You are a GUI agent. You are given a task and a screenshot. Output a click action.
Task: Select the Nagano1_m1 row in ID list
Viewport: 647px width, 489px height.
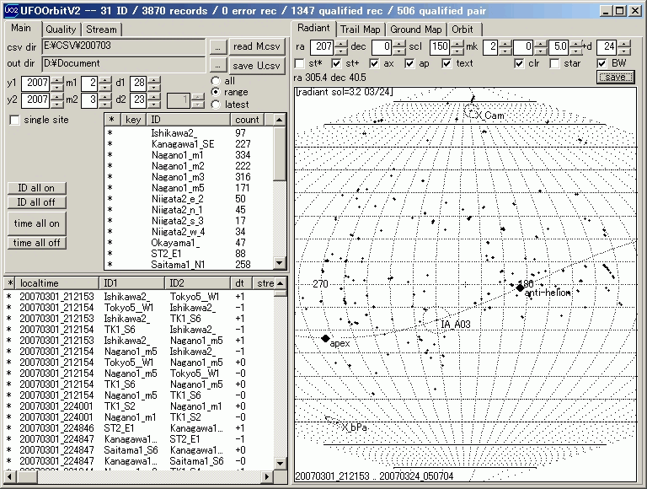click(177, 155)
